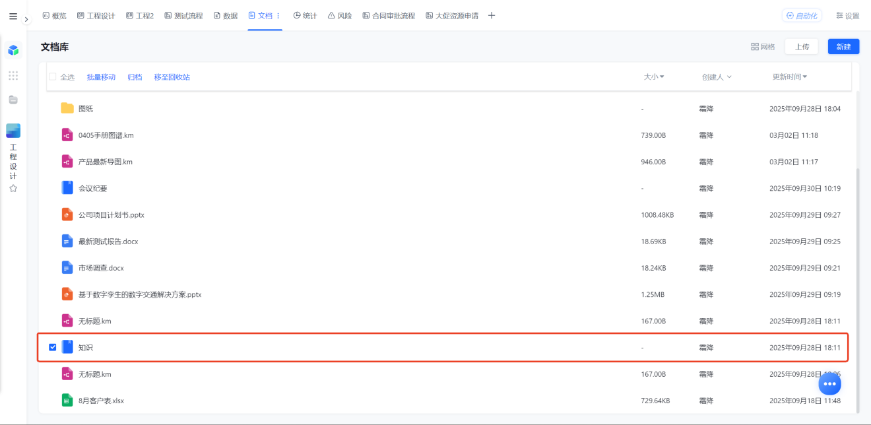Click file name 市场调查.docx

pyautogui.click(x=101, y=268)
